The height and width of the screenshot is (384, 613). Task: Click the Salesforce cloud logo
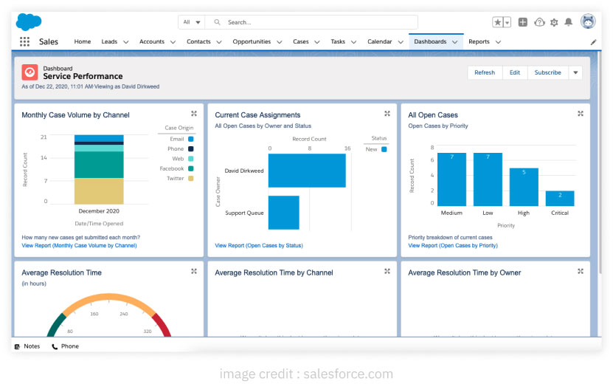(29, 21)
